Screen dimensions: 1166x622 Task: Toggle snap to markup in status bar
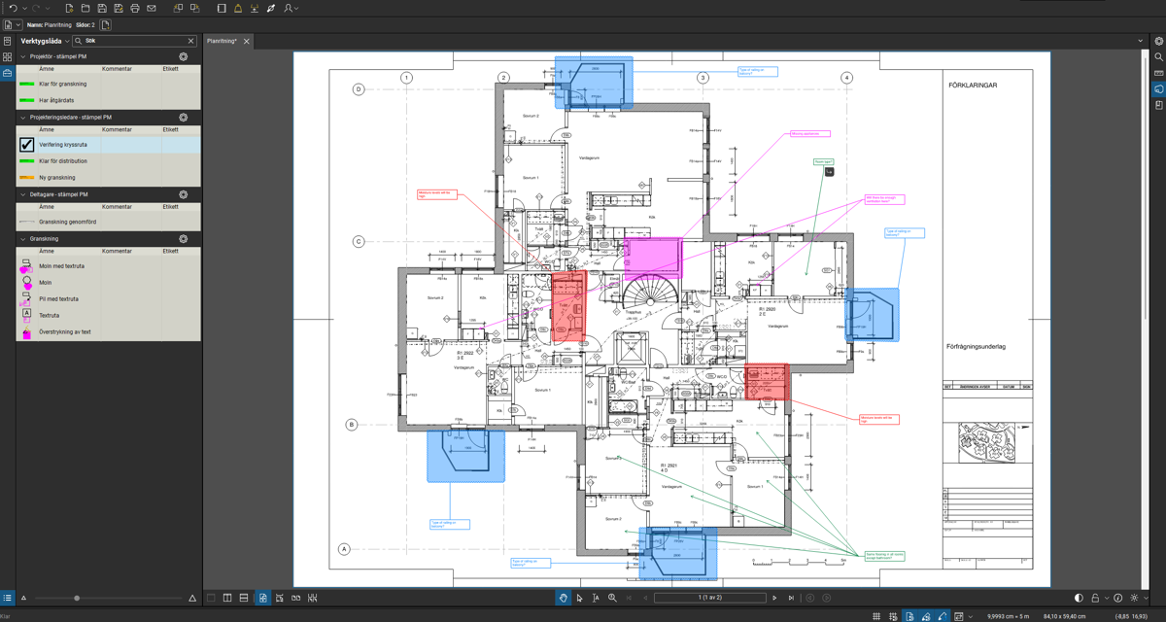[926, 616]
